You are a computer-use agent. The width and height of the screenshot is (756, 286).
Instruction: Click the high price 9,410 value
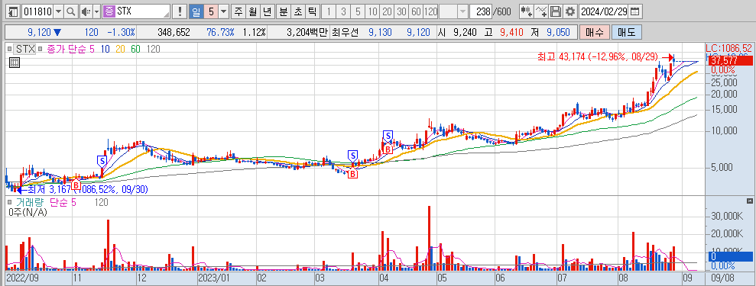pos(511,33)
